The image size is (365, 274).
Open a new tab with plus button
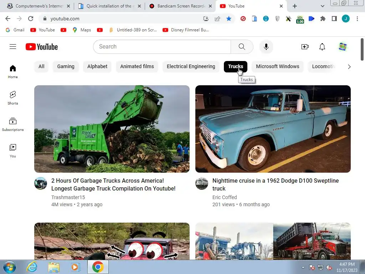point(295,6)
